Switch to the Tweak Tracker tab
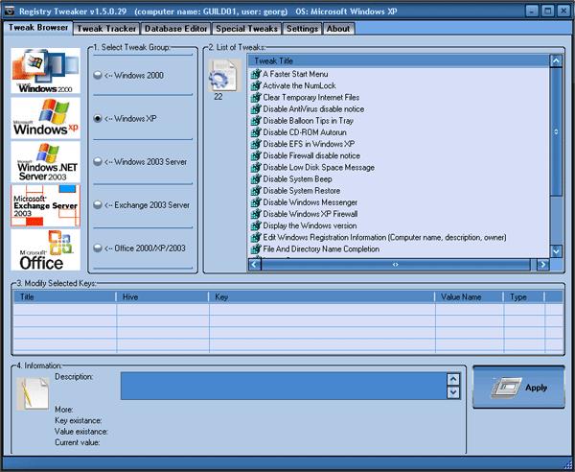 (105, 29)
